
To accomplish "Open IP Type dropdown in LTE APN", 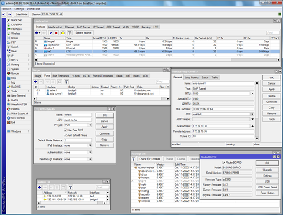I will [90, 125].
